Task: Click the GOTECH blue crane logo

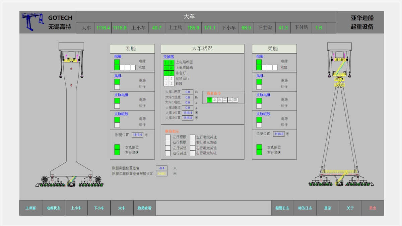Action: 32,22
